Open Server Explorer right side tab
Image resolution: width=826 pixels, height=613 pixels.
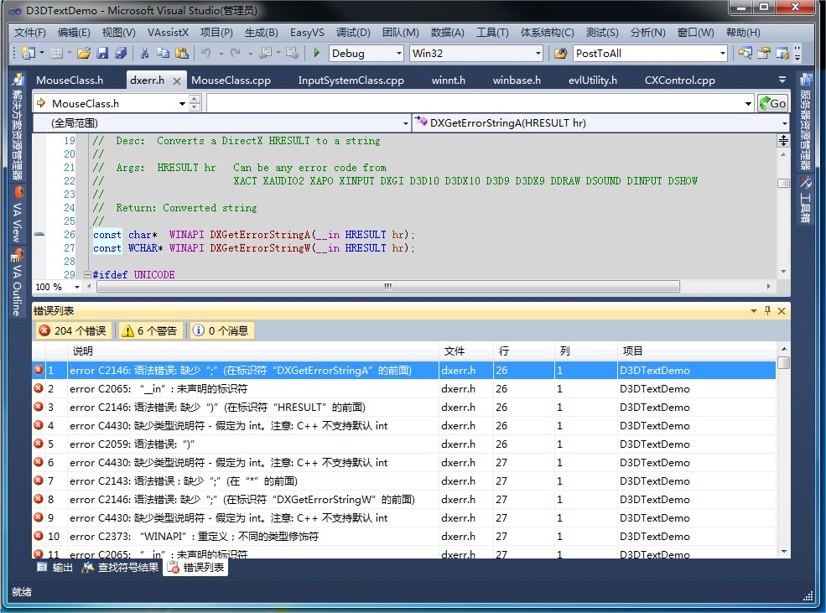[x=806, y=122]
